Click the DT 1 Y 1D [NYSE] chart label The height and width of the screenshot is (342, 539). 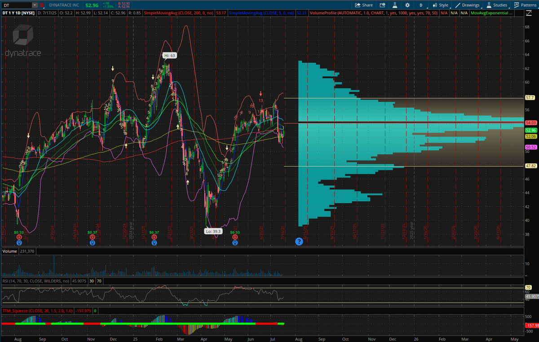click(18, 13)
